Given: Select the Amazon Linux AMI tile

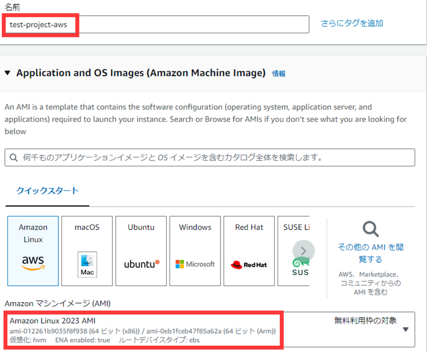Looking at the screenshot, I should point(33,251).
